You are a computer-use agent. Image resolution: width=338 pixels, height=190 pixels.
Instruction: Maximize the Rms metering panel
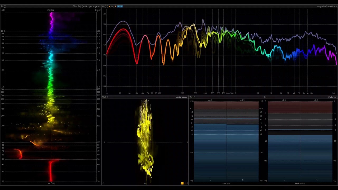point(194,97)
